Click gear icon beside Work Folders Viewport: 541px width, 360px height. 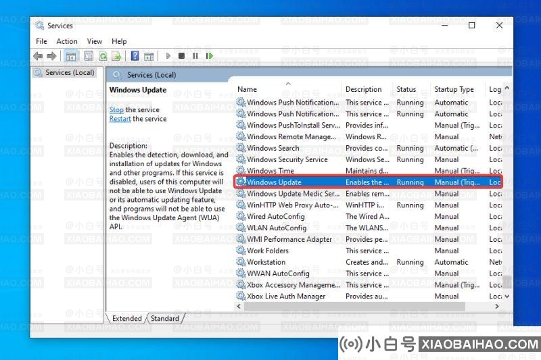tap(241, 250)
